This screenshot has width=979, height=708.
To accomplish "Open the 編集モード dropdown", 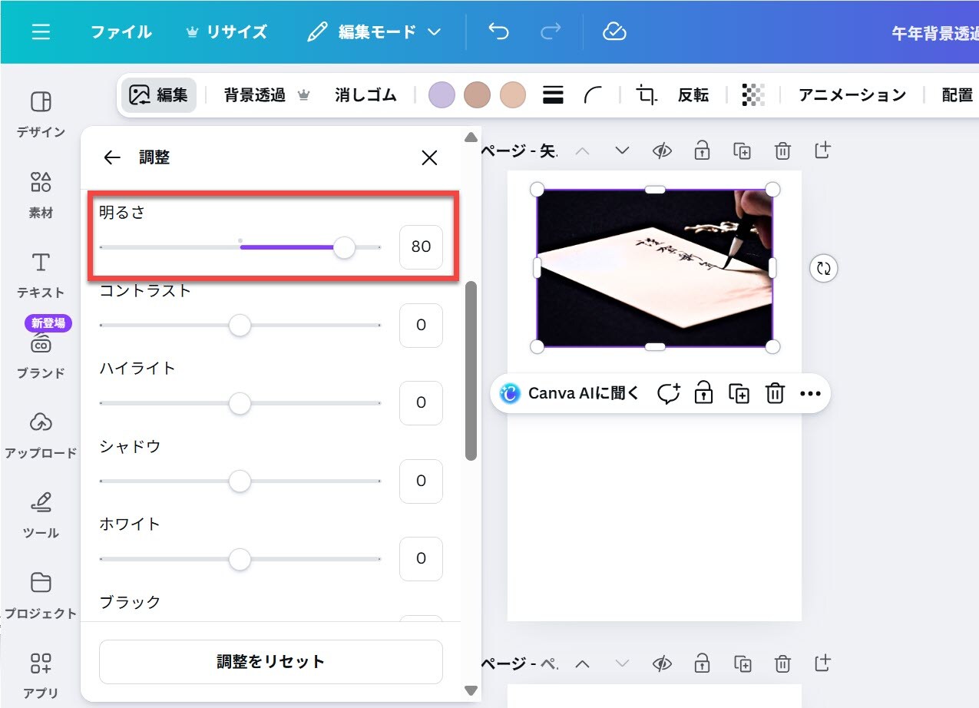I will [x=375, y=32].
